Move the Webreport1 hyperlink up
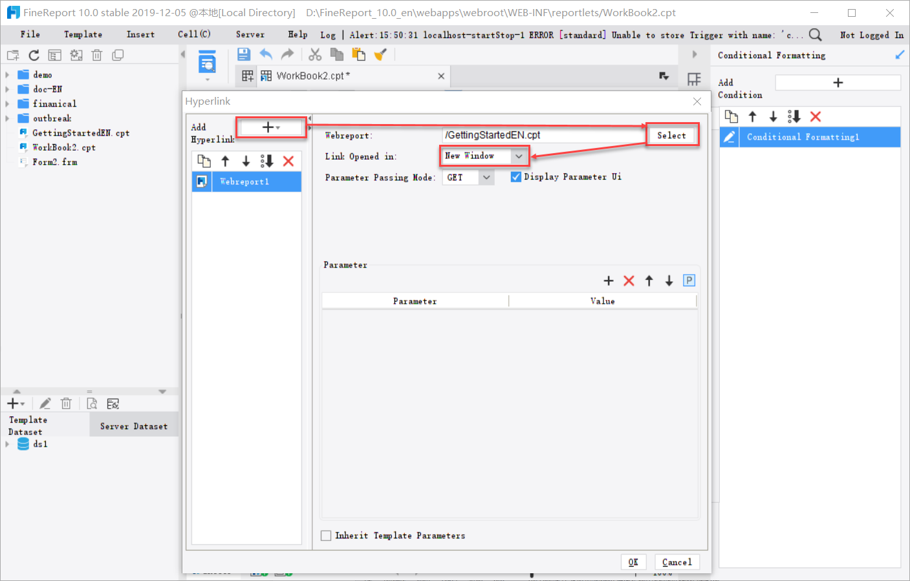 pyautogui.click(x=224, y=161)
